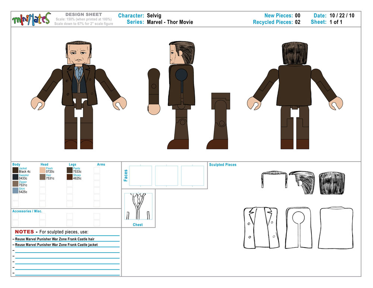The height and width of the screenshot is (288, 373).
Task: Click the 'Chest' caption label
Action: point(138,225)
